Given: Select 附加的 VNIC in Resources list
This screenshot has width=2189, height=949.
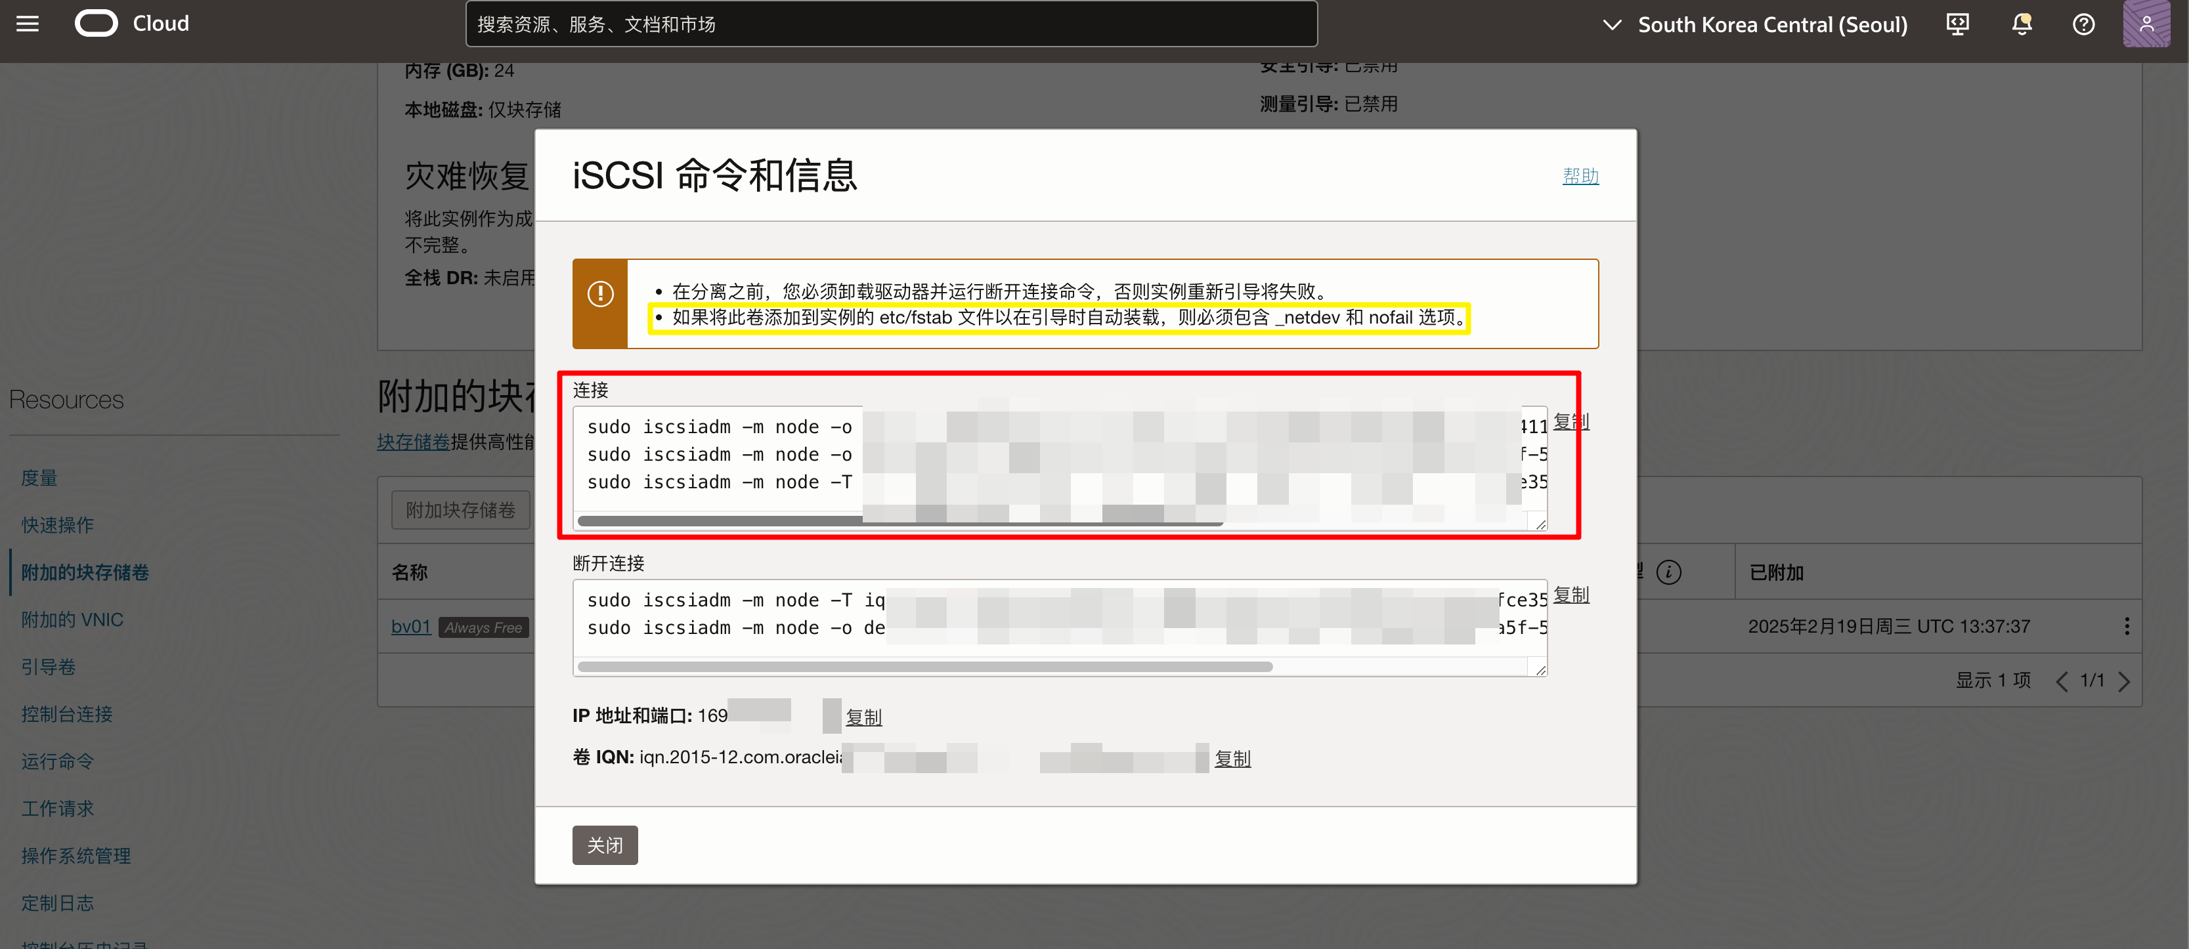Looking at the screenshot, I should 72,620.
